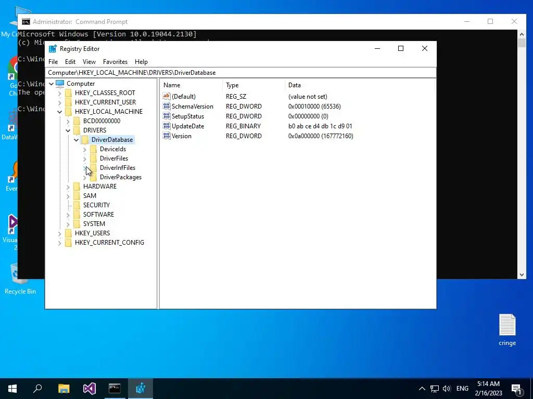Select HKEY_USERS folder icon
Viewport: 533px width, 399px height.
pos(68,233)
